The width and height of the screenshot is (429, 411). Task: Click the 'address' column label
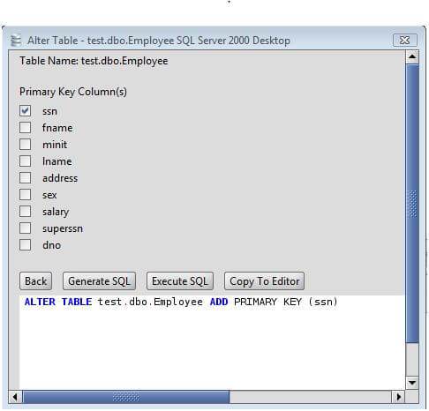60,178
